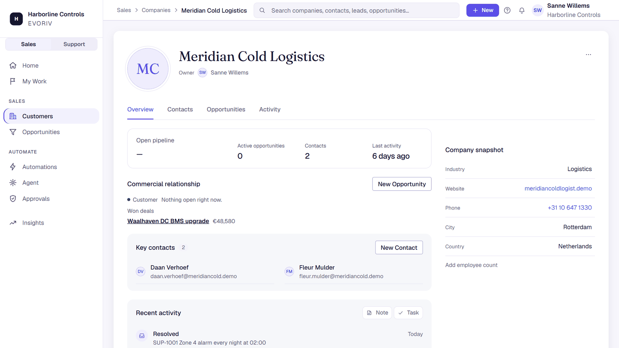This screenshot has width=619, height=348.
Task: Click the MC company avatar
Action: click(x=148, y=69)
